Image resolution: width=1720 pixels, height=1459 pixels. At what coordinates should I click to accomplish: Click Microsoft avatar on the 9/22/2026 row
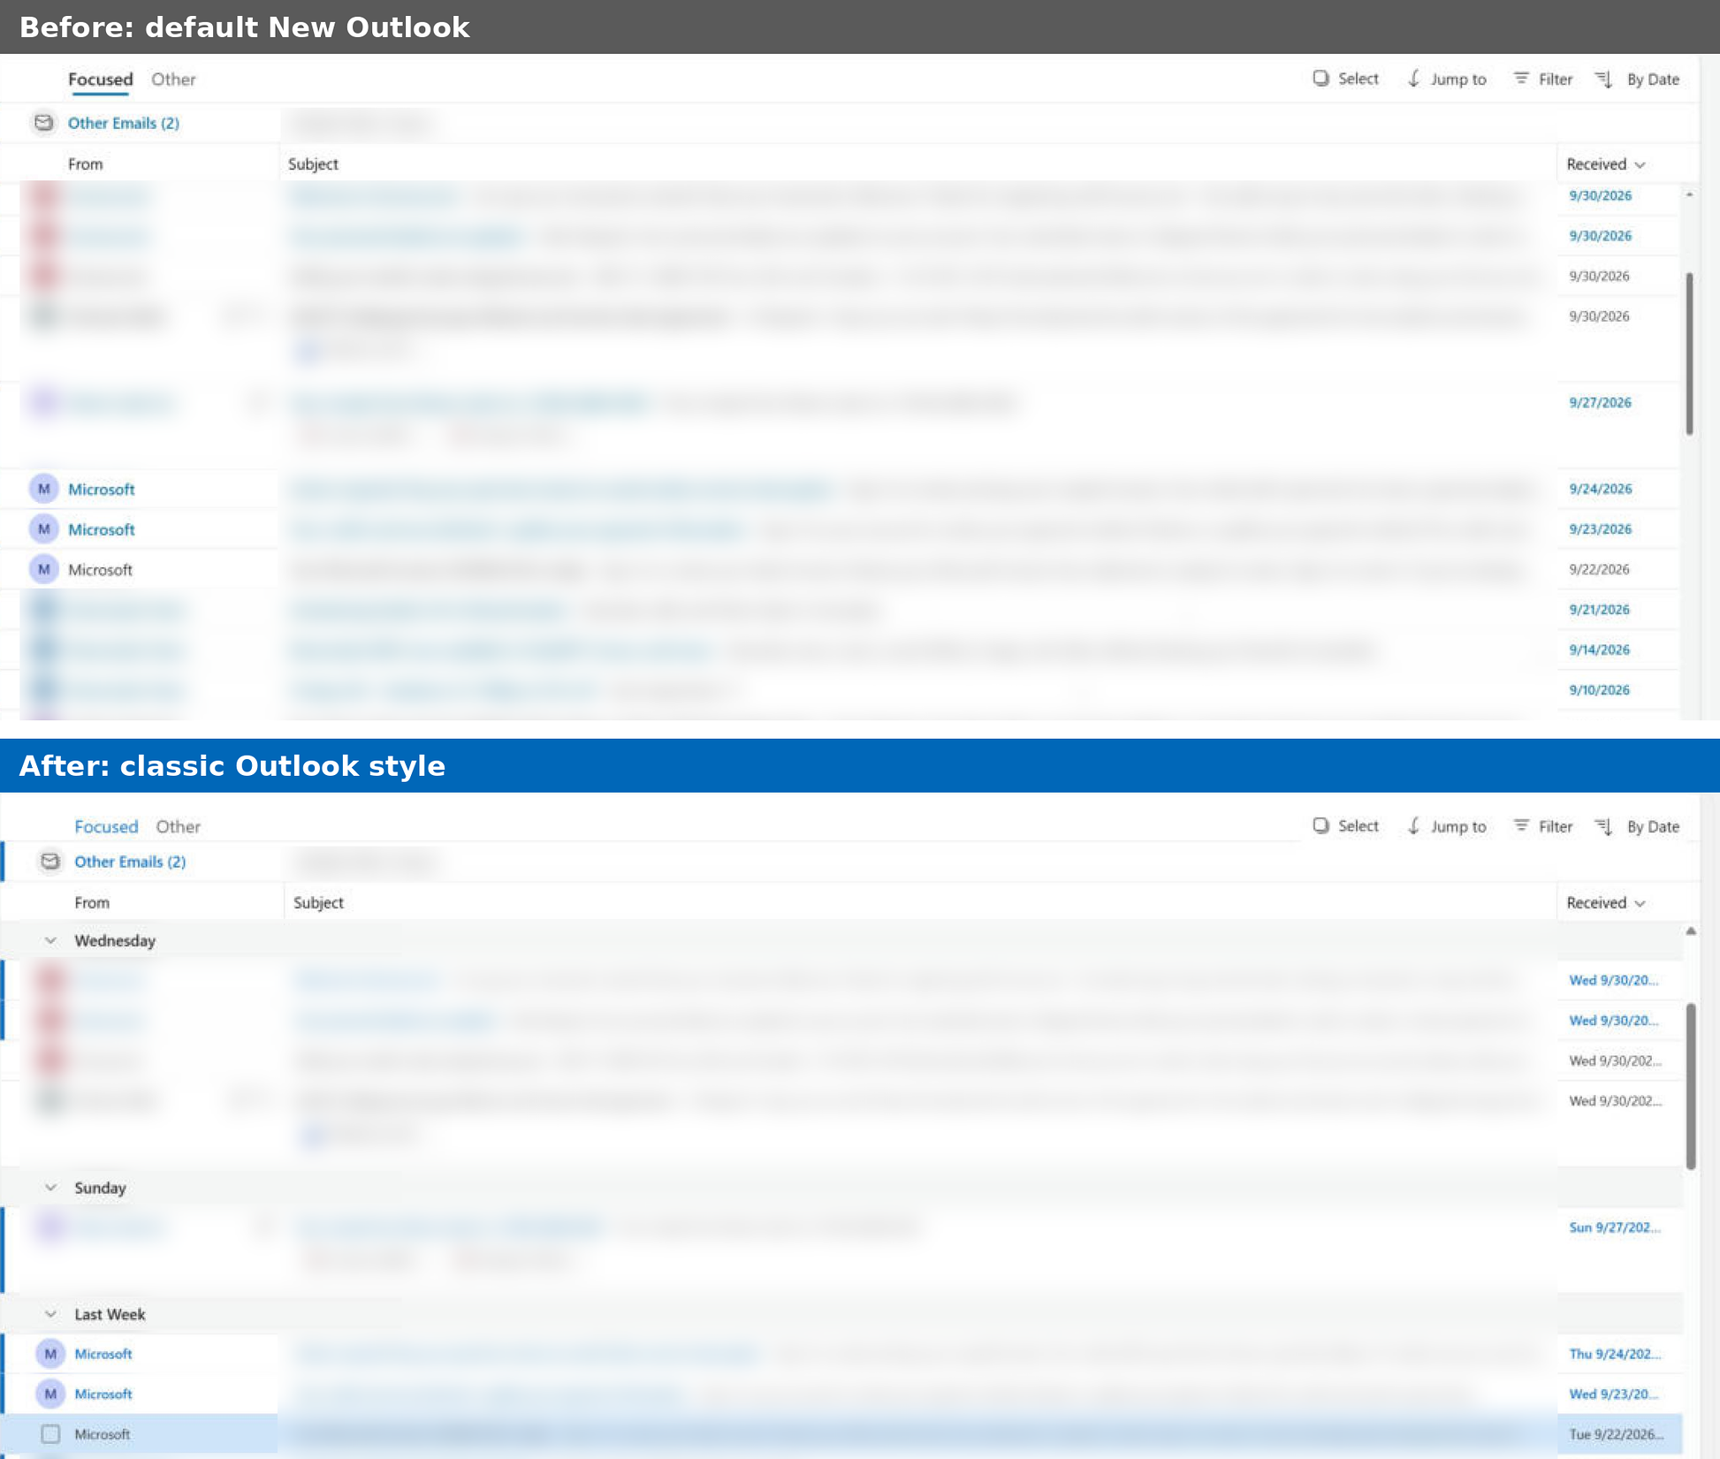click(x=44, y=569)
